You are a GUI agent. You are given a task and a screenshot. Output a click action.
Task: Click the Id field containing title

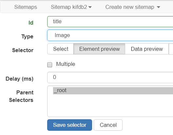[x=110, y=22]
